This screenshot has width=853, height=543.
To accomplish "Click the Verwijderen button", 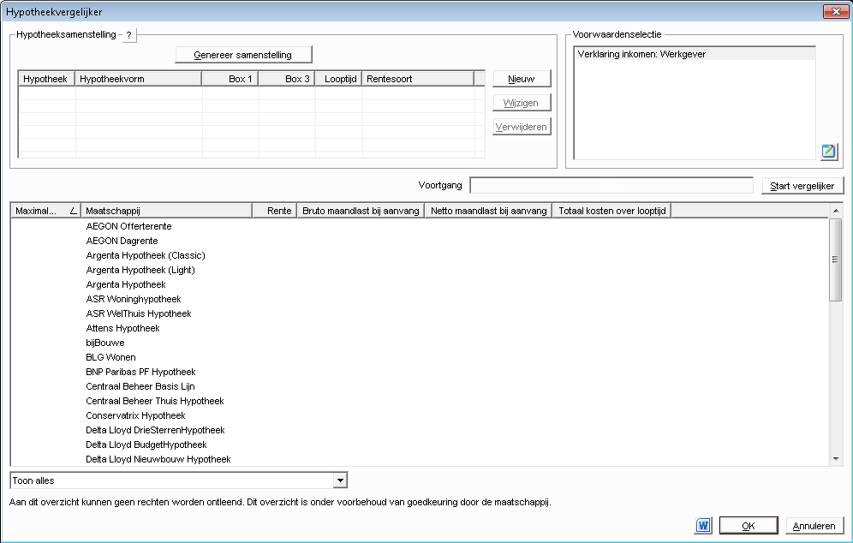I will [x=522, y=127].
